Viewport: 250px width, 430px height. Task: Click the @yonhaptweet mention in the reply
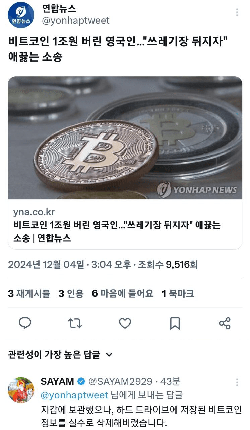[74, 395]
